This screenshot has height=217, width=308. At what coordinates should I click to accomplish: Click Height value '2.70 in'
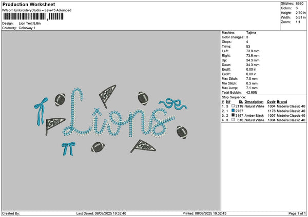coord(300,13)
